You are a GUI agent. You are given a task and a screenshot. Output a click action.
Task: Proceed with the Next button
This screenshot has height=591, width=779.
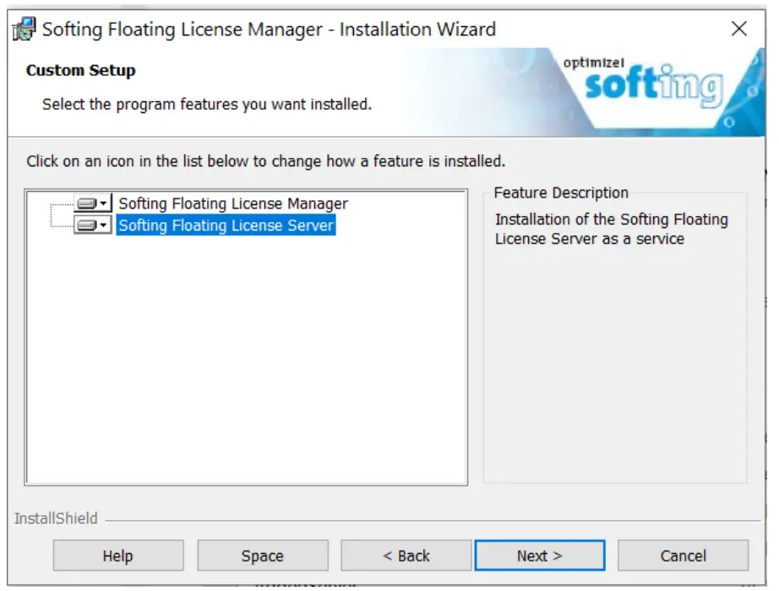point(540,556)
